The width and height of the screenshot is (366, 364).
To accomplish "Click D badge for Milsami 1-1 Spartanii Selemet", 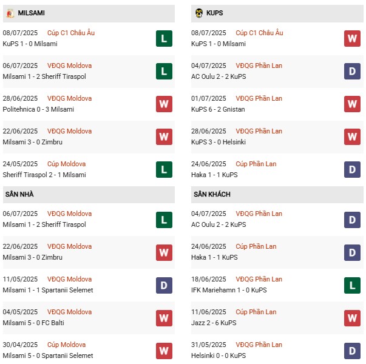I will [x=164, y=285].
